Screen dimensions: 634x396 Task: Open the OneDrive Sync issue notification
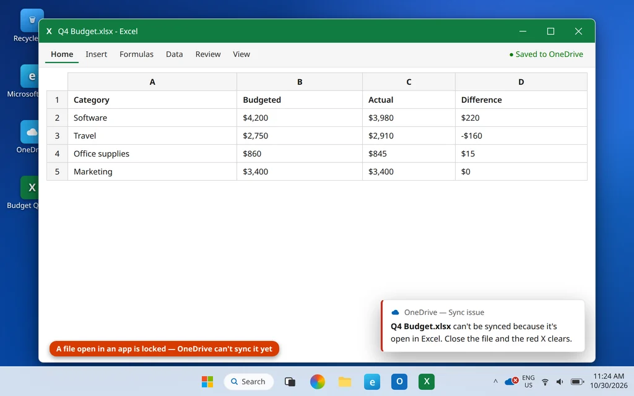pos(483,325)
